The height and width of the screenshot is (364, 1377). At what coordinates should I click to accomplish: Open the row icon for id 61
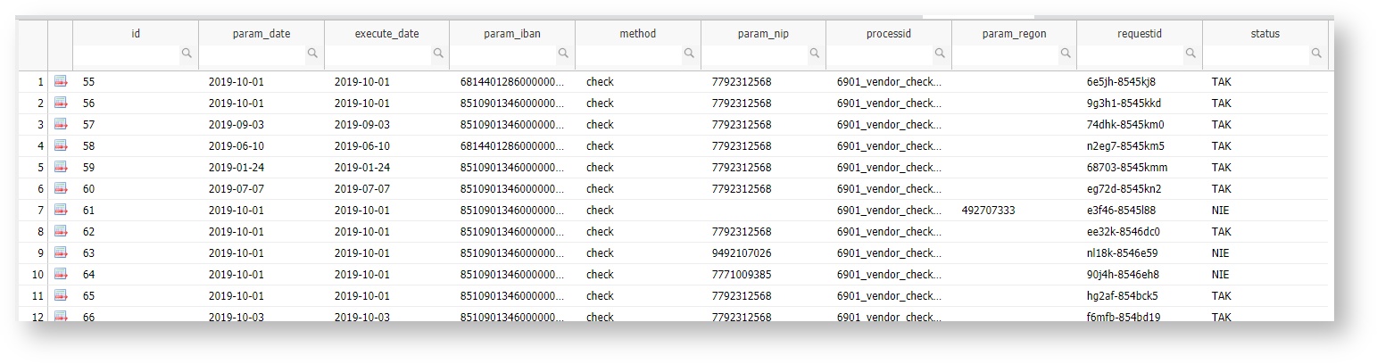pos(61,211)
